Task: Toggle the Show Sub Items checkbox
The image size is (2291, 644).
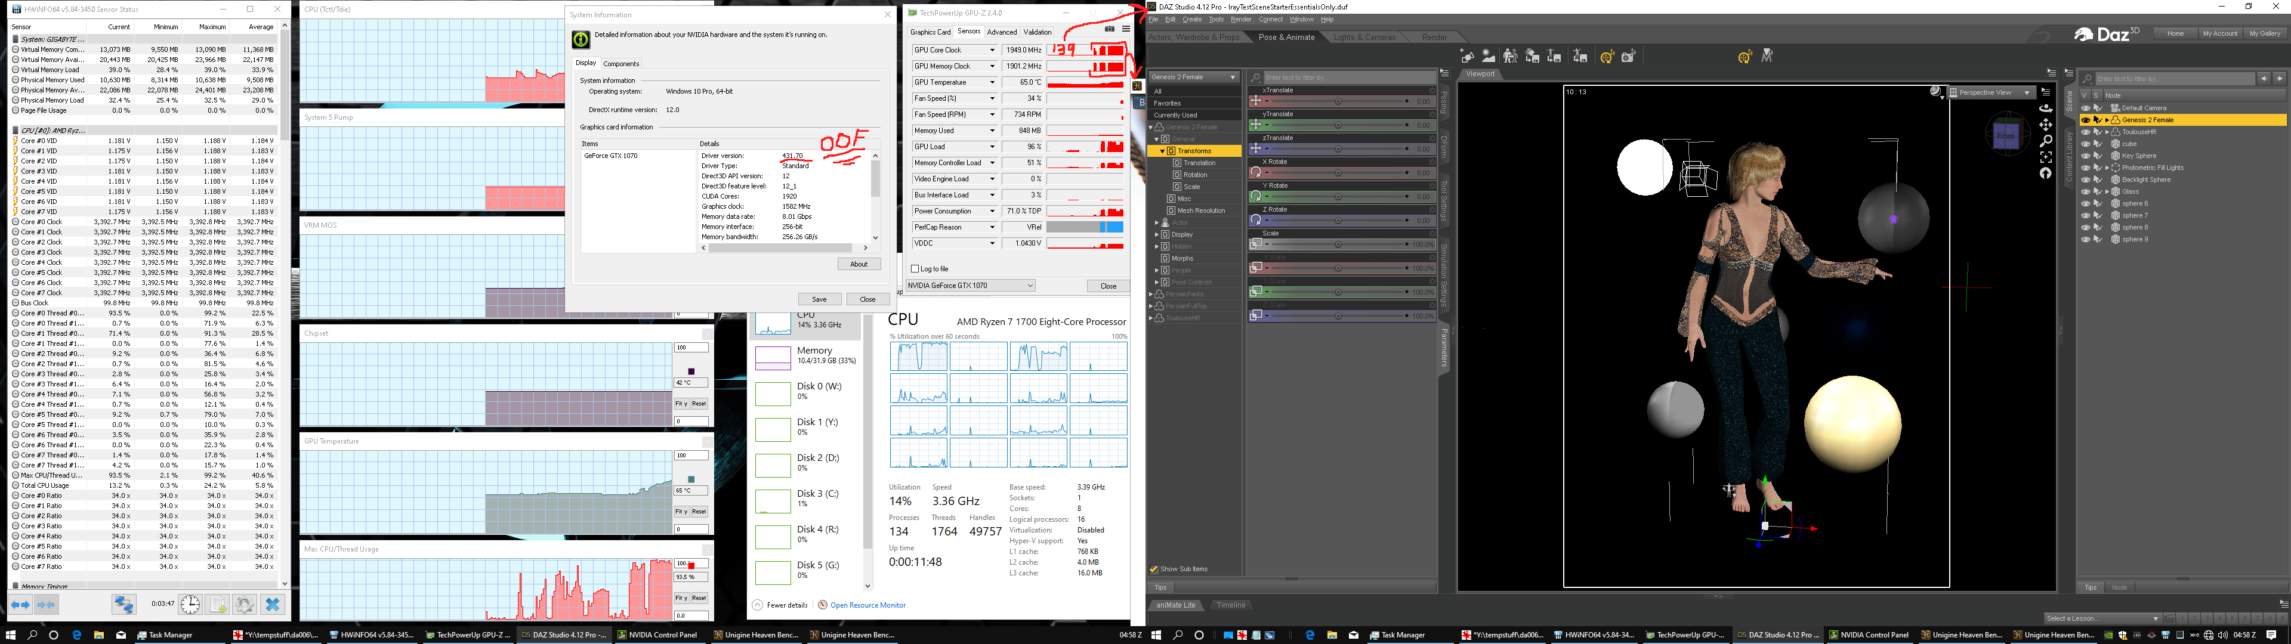Action: click(x=1154, y=569)
